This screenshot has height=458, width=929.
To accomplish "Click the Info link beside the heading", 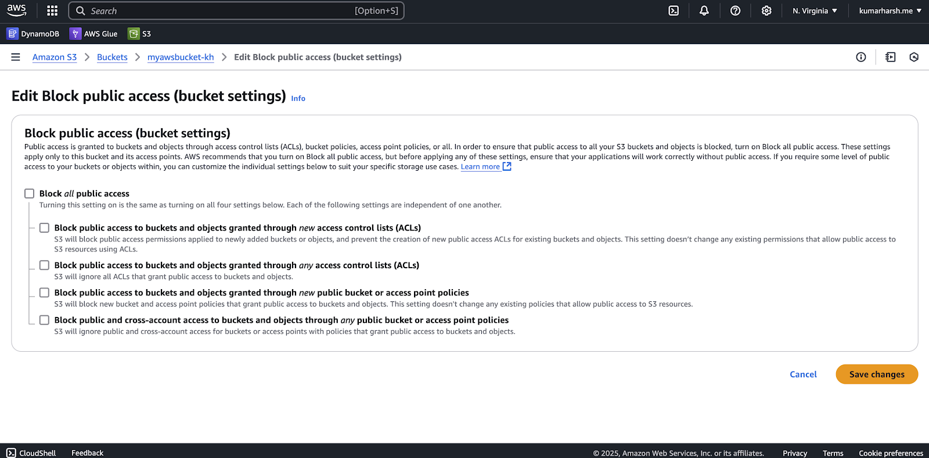I will [x=298, y=99].
